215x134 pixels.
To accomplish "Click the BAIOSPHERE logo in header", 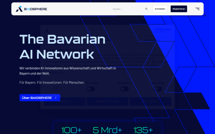I will click(x=32, y=9).
